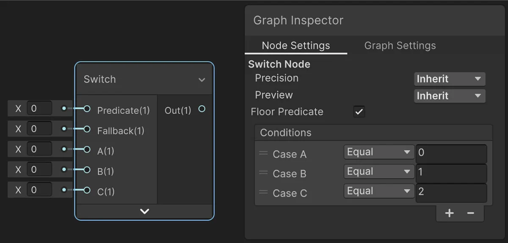The height and width of the screenshot is (243, 508).
Task: Click the C input's default-value connector dot
Action: click(64, 190)
